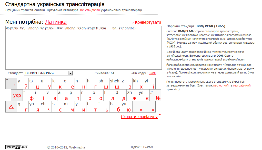Toggle the «На ходу» Викл switch
The width and height of the screenshot is (262, 150).
pyautogui.click(x=152, y=73)
